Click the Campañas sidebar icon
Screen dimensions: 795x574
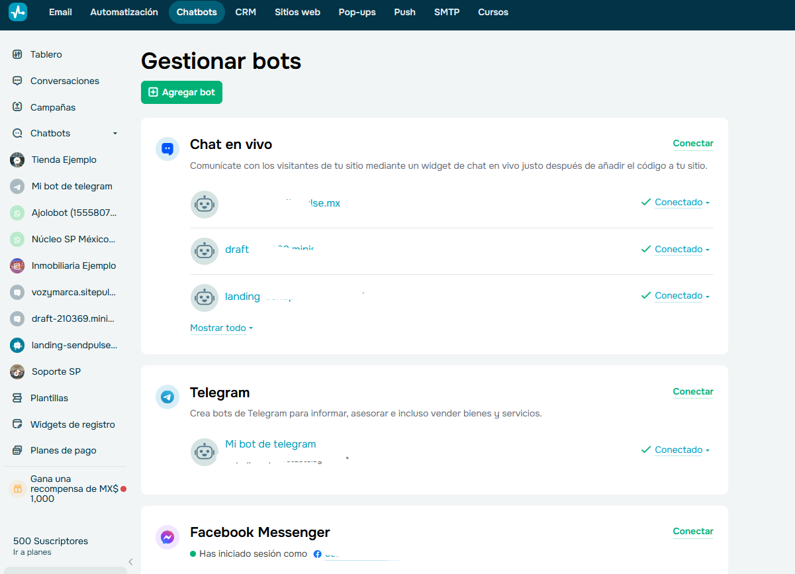click(x=17, y=107)
